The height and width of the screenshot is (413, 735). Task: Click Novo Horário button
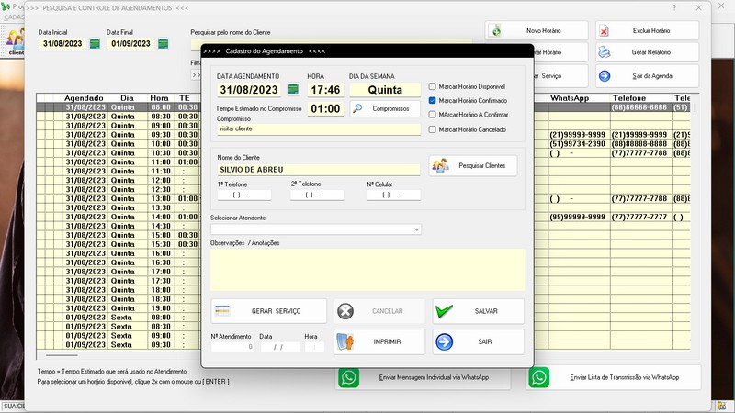point(537,31)
